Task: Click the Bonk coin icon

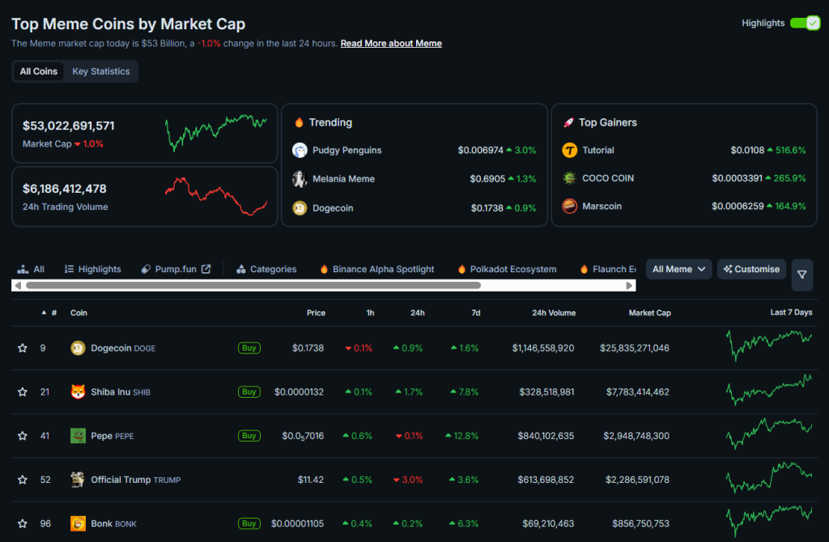Action: pos(78,523)
